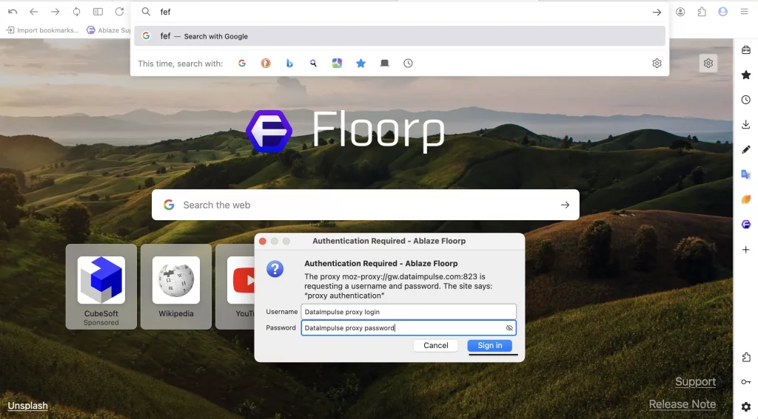This screenshot has width=758, height=419.
Task: Search this time with DuckDuckGo icon
Action: [x=266, y=64]
